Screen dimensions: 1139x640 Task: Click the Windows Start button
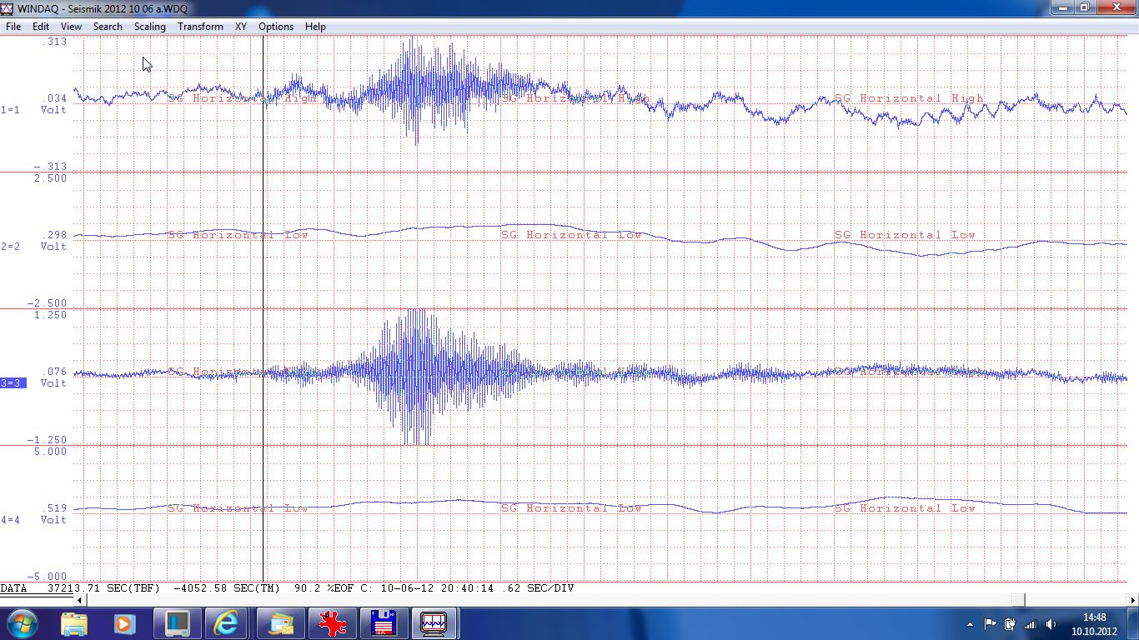click(x=22, y=623)
